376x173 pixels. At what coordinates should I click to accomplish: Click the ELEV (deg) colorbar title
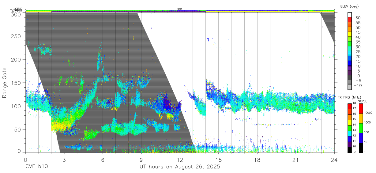pos(350,6)
